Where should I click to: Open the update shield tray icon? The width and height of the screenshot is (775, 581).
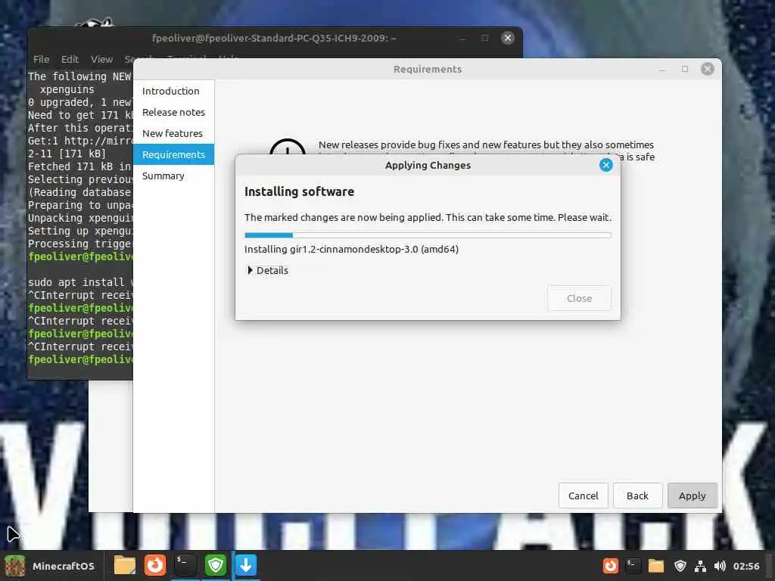[x=680, y=566]
